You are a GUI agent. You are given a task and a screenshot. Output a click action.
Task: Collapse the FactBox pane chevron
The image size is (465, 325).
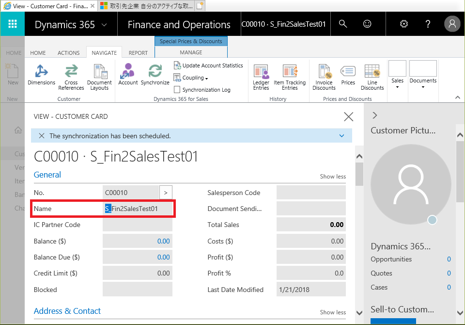click(374, 115)
